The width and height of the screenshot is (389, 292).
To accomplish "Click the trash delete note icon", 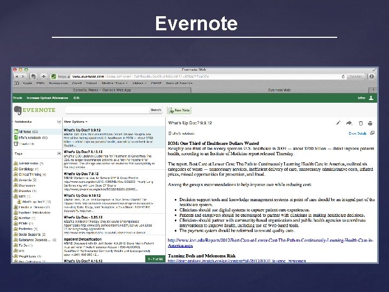I will point(361,123).
